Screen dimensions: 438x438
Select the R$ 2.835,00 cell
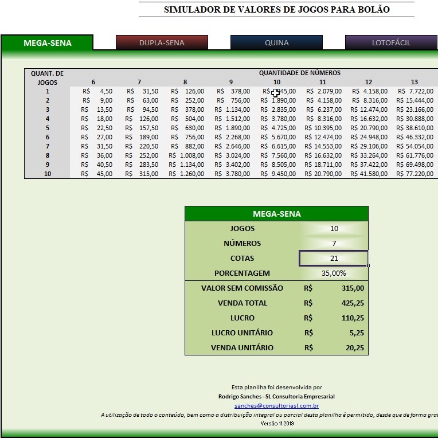tap(276, 109)
